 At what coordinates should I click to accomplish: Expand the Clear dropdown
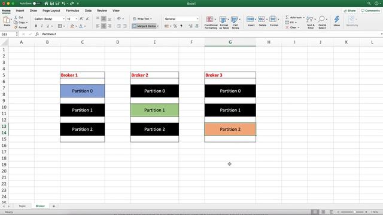299,27
